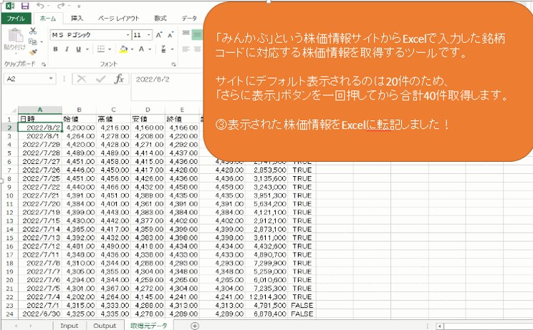
Task: Copy the selection with the copy icon
Action: (33, 42)
